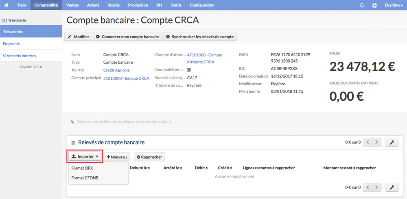Select Emprunts in the sidebar

coord(31,43)
